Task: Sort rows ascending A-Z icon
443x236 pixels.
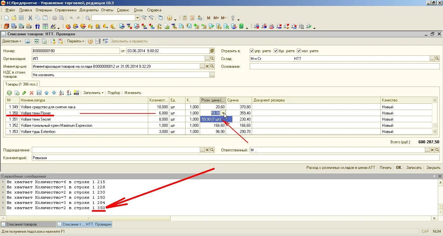Action: 62,93
